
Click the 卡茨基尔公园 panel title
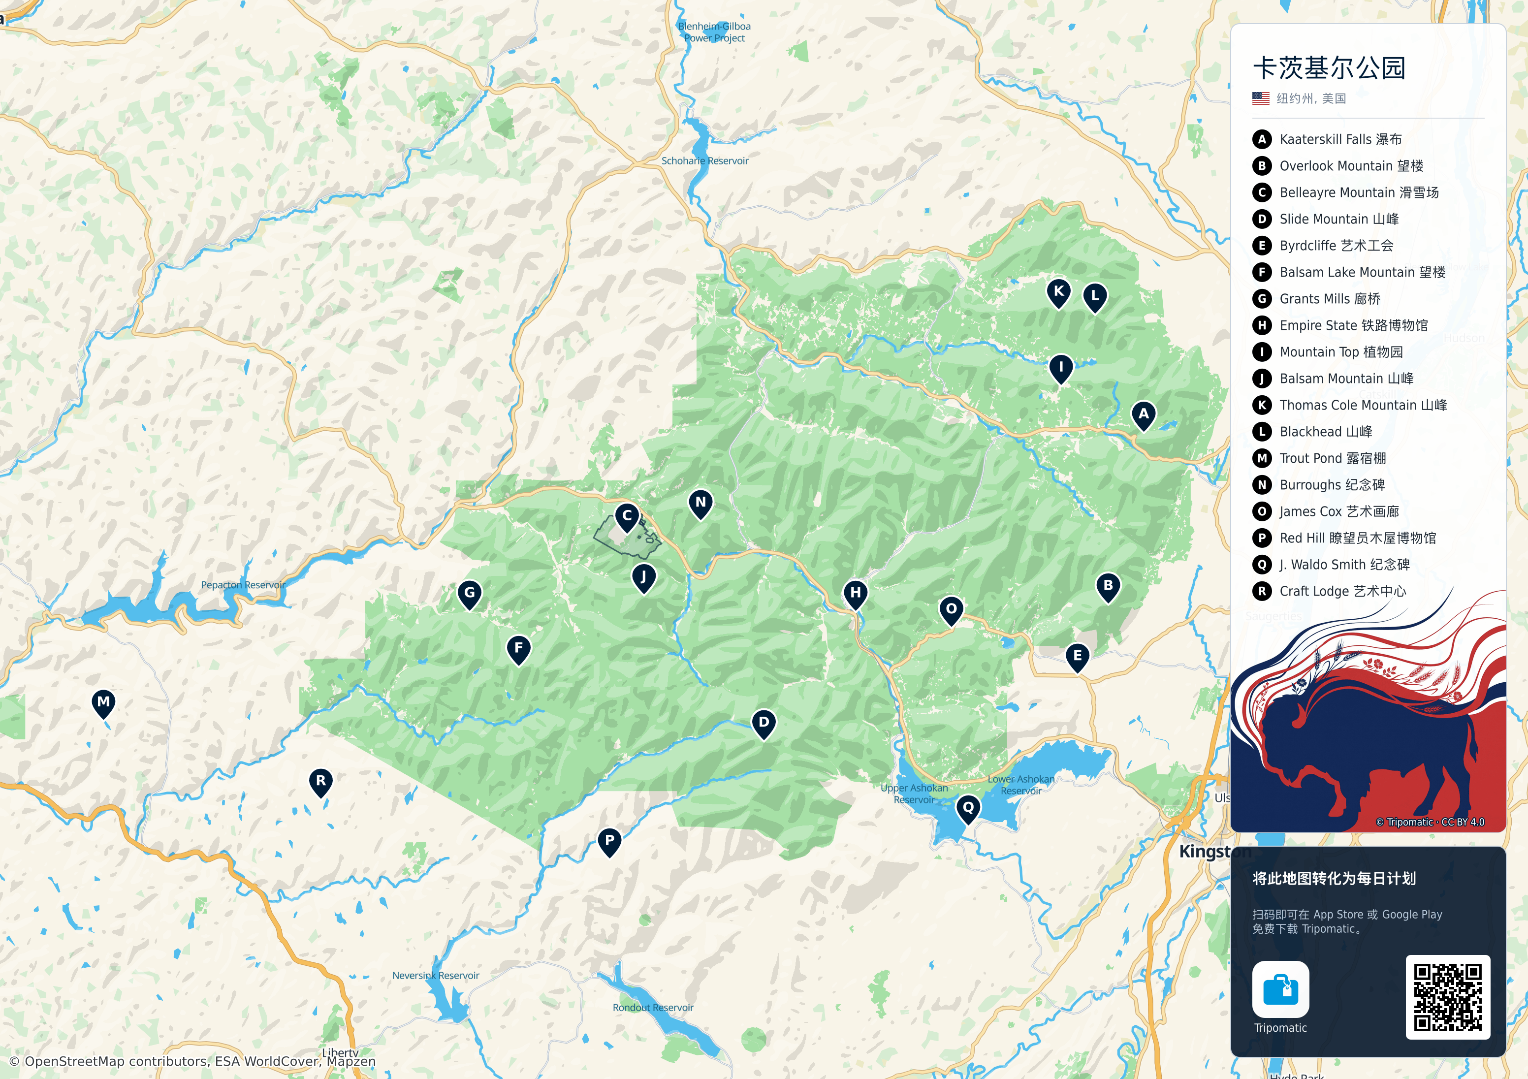click(x=1329, y=68)
